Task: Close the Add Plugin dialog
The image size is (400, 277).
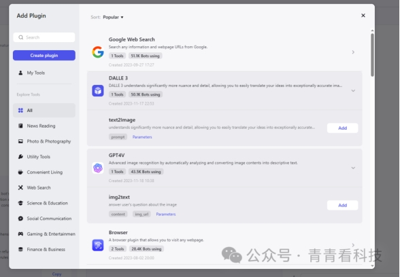Action: pos(363,16)
